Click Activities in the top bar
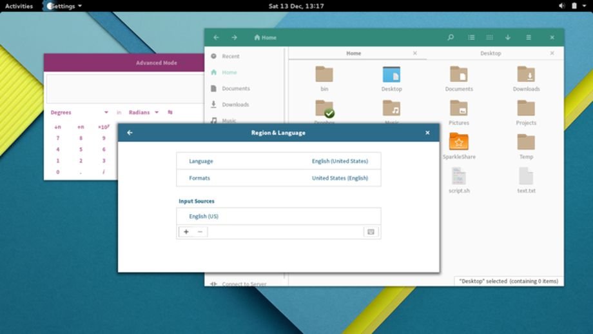 (x=19, y=6)
